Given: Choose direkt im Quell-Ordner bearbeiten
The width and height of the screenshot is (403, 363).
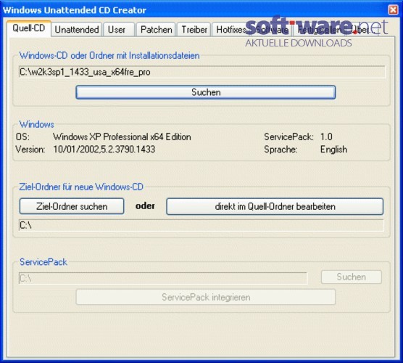Looking at the screenshot, I should click(x=275, y=206).
